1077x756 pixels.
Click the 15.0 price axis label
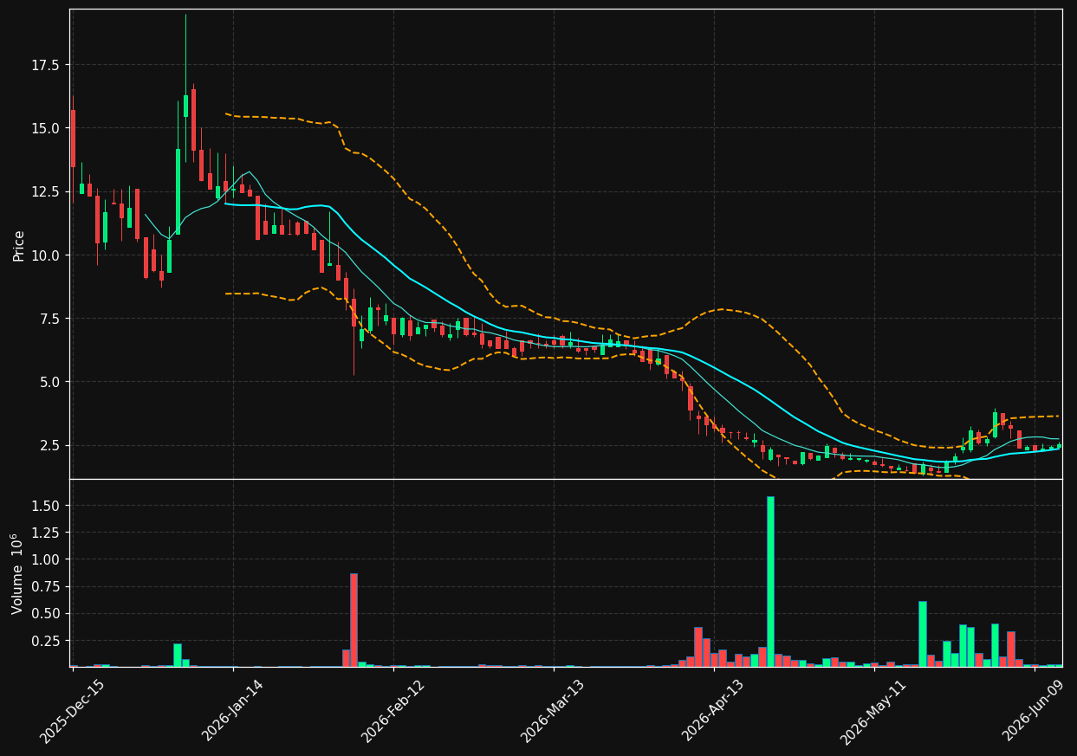coord(44,128)
